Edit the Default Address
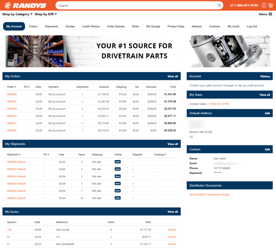This screenshot has width=276, height=248. click(x=267, y=113)
